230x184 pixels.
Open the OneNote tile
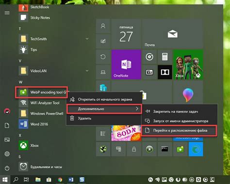(x=126, y=64)
